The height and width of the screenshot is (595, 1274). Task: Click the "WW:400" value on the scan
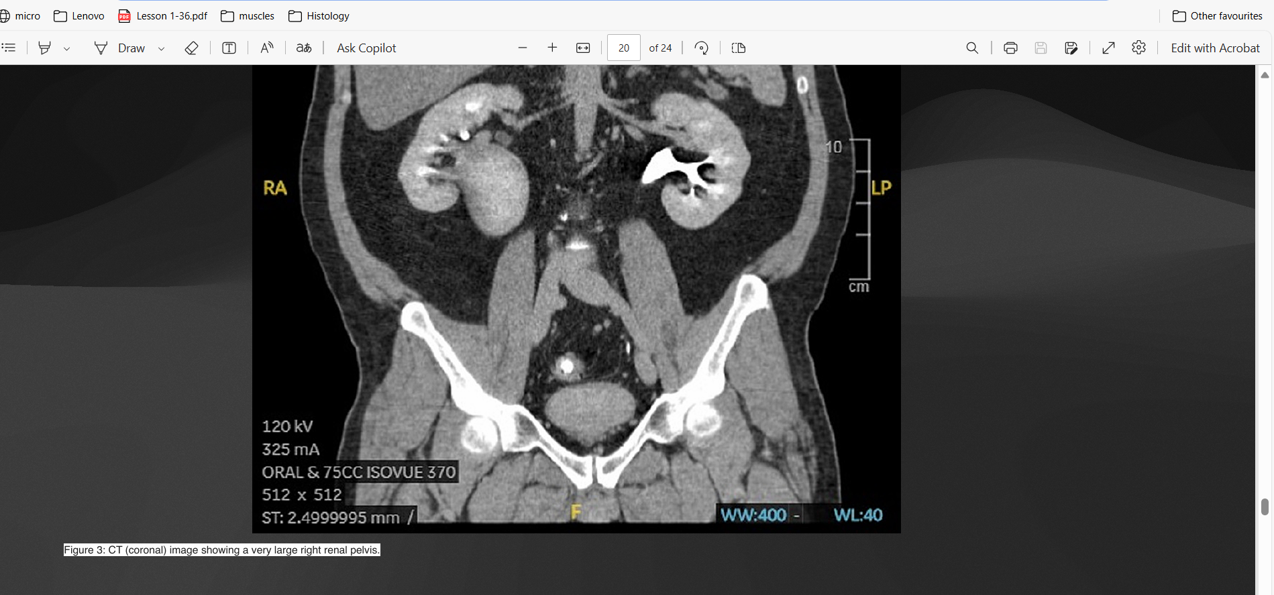(753, 515)
